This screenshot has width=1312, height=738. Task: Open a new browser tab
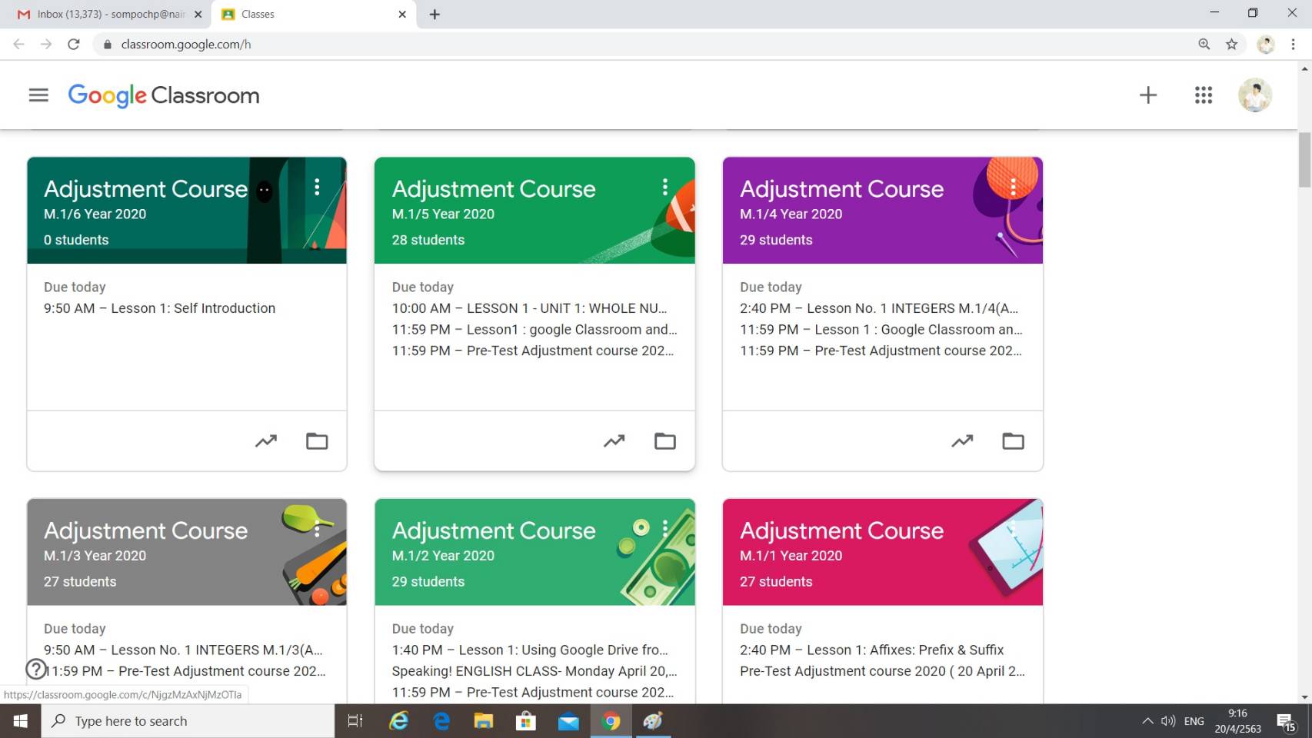tap(435, 14)
